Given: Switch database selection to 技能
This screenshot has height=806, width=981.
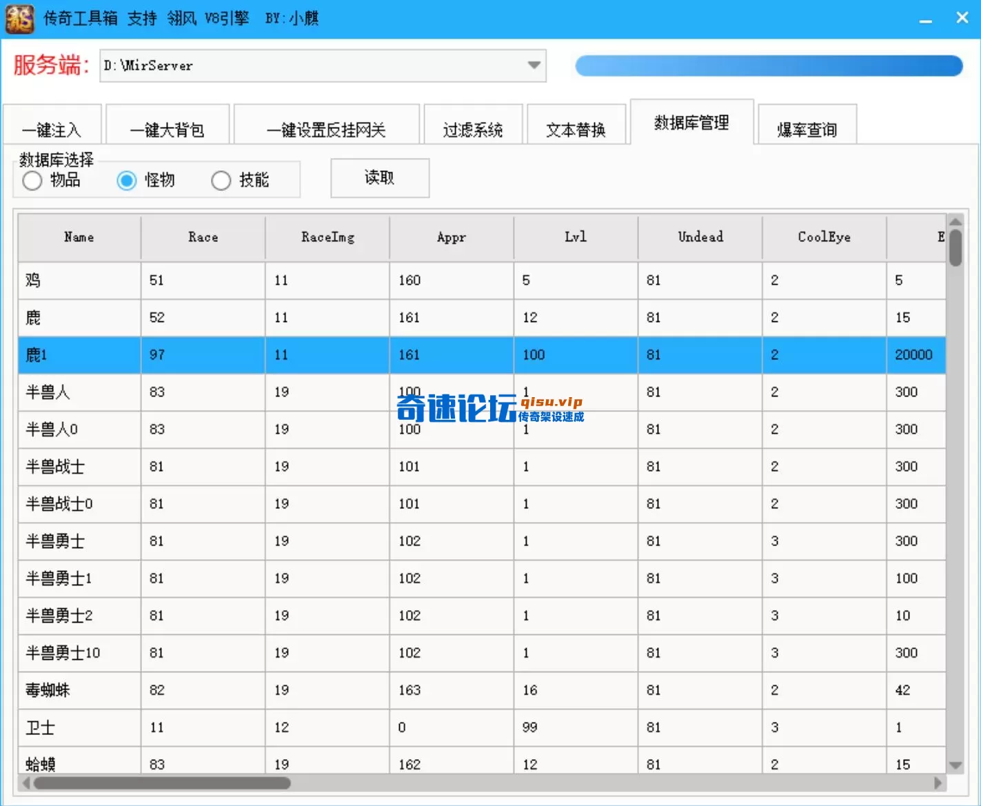Looking at the screenshot, I should click(x=221, y=180).
